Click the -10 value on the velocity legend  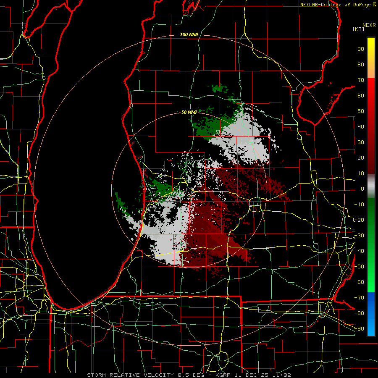(359, 205)
